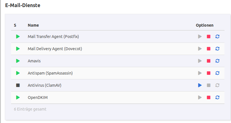Stop the Mail Delivery Agent (Dovecot) service

[209, 49]
